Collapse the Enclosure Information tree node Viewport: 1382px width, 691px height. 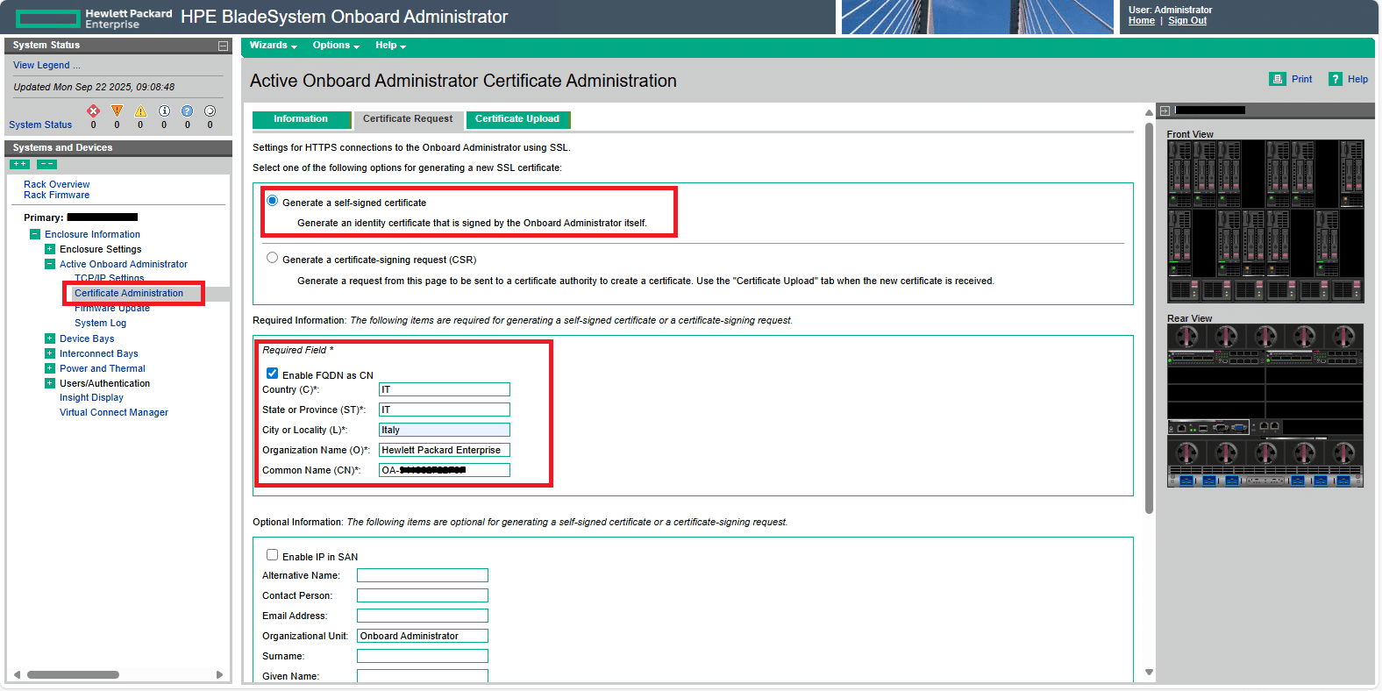click(35, 234)
